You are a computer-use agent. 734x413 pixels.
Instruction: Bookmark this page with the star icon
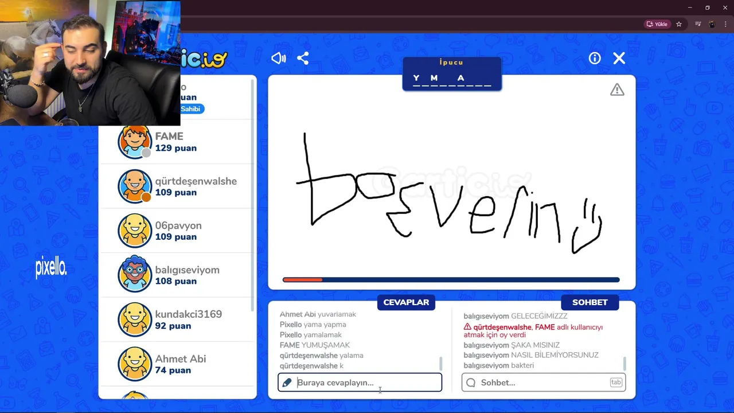tap(679, 24)
